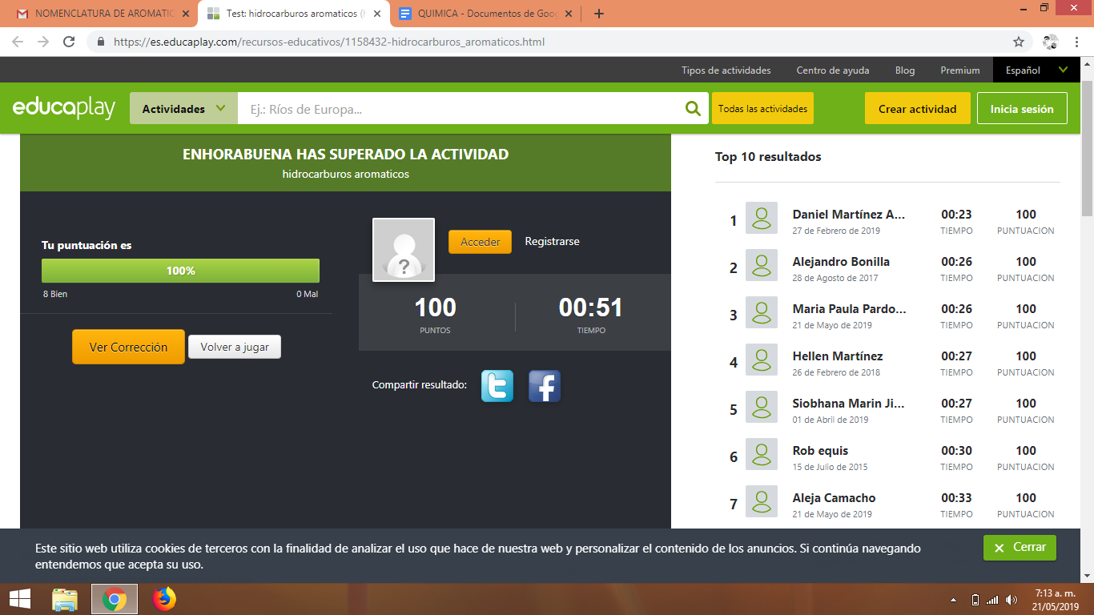The height and width of the screenshot is (615, 1094).
Task: Click the page vertical scrollbar
Action: coord(1087,148)
